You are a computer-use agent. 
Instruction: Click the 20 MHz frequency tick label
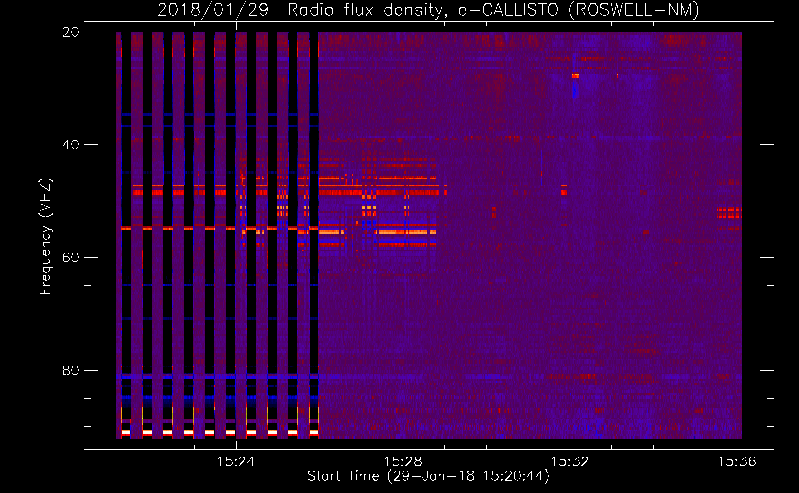coord(71,32)
